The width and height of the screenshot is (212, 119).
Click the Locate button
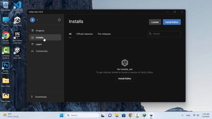pyautogui.click(x=155, y=22)
